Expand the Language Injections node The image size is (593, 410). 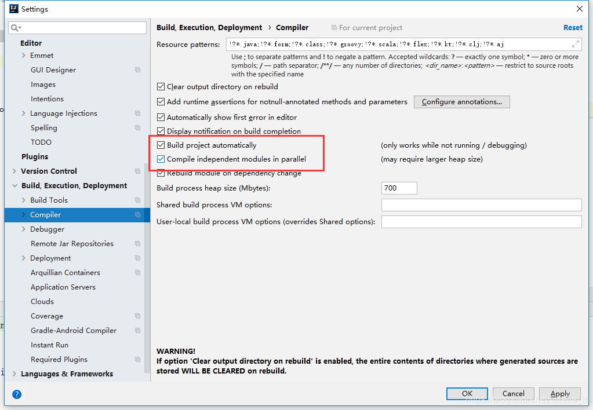(23, 114)
